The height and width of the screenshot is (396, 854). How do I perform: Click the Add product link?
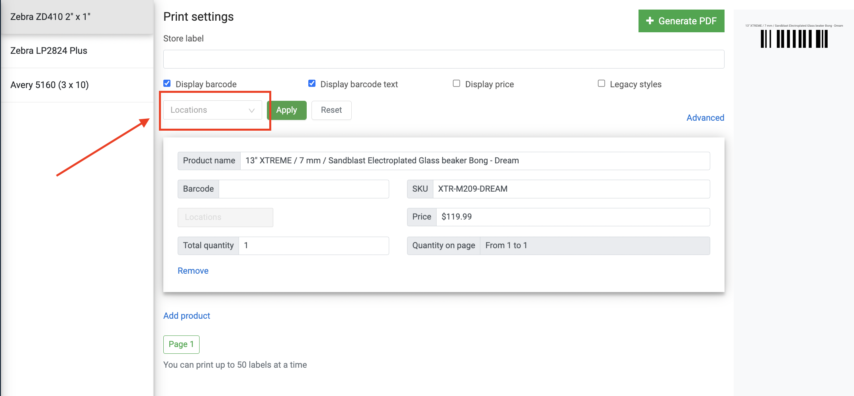[186, 316]
